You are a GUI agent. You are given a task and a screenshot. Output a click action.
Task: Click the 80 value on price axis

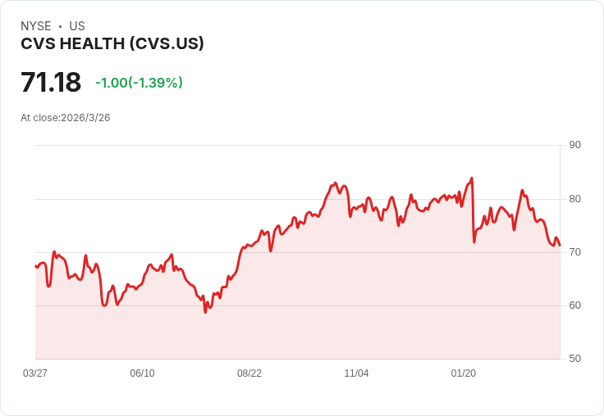coord(575,199)
